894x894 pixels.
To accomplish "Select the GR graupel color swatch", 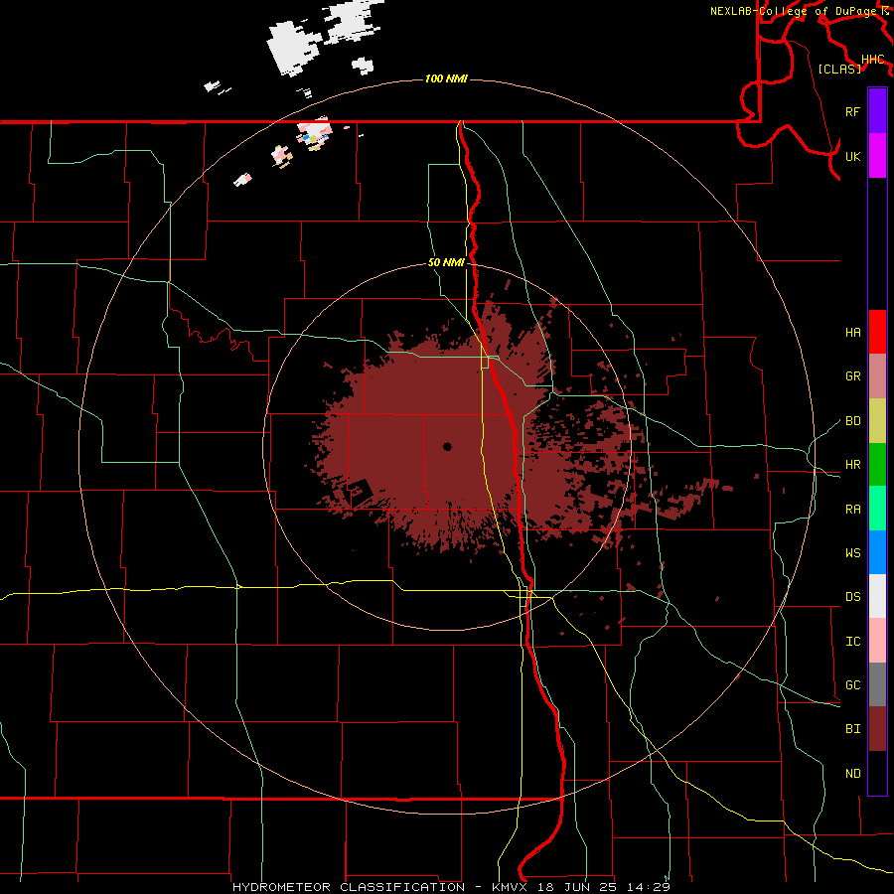I will click(877, 375).
